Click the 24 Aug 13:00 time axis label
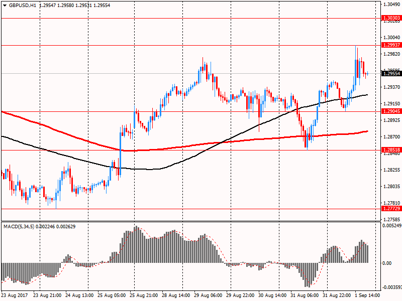The height and width of the screenshot is (301, 402). (79, 295)
